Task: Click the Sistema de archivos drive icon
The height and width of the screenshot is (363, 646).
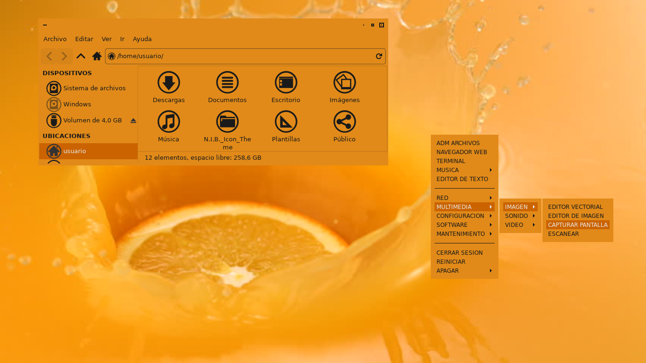Action: (54, 88)
